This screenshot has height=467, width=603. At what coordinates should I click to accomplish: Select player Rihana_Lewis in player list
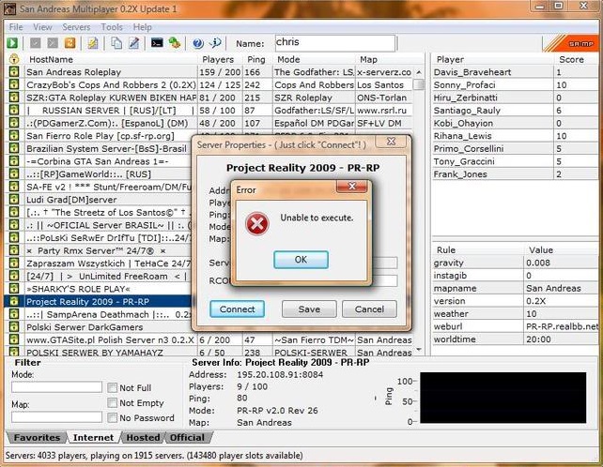tap(515, 136)
